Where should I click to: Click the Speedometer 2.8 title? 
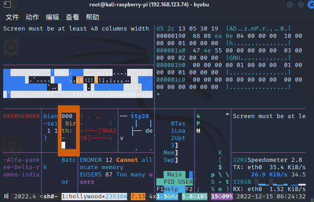pyautogui.click(x=275, y=160)
